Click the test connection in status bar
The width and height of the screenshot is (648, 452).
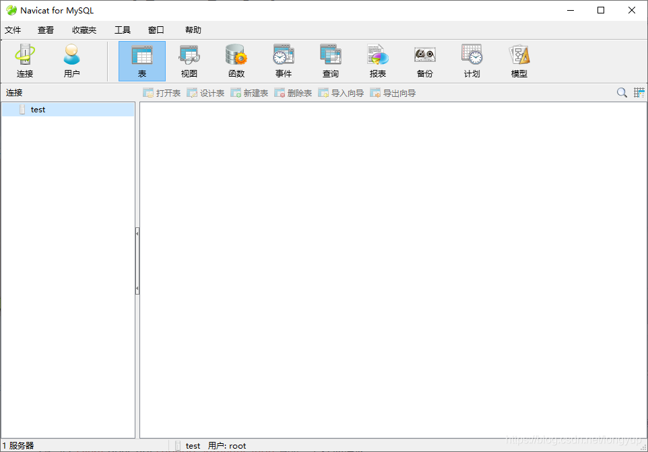point(188,446)
